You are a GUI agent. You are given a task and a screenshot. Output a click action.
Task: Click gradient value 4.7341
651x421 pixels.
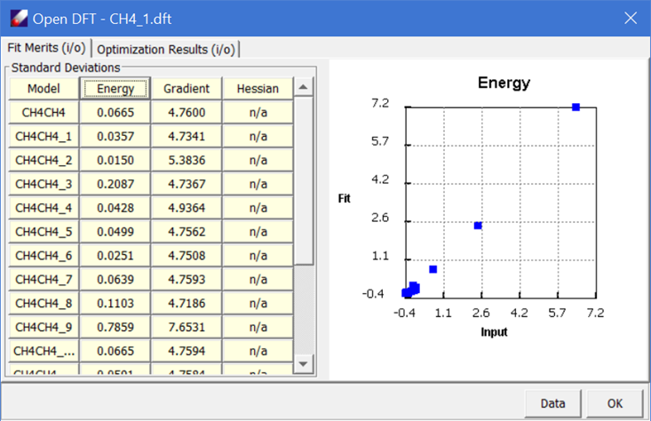[187, 136]
